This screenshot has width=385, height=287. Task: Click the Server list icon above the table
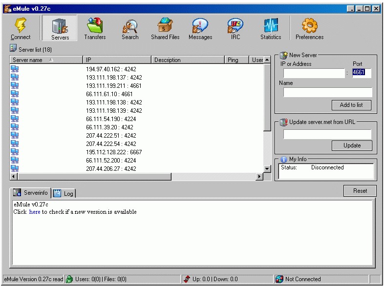click(x=13, y=48)
